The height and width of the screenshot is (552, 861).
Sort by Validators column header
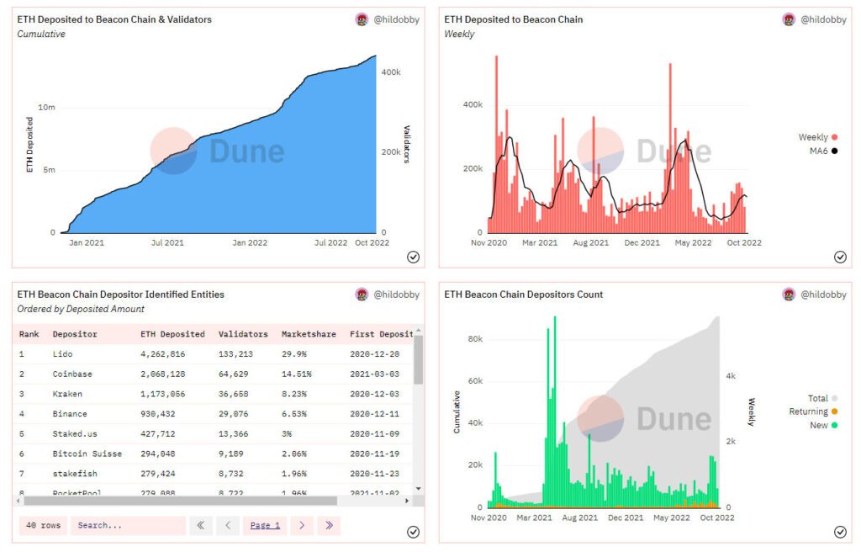coord(243,334)
